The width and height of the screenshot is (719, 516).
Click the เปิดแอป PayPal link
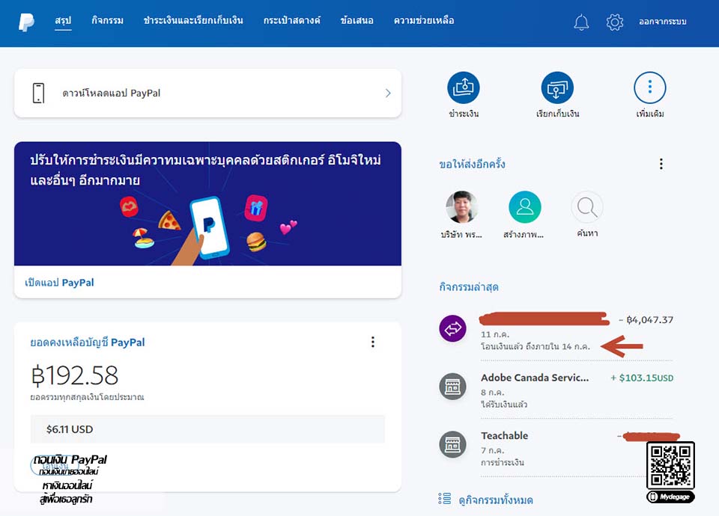(59, 283)
